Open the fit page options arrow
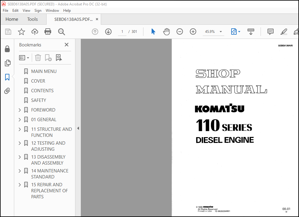Screen dimensions: 299x217 click(239, 32)
